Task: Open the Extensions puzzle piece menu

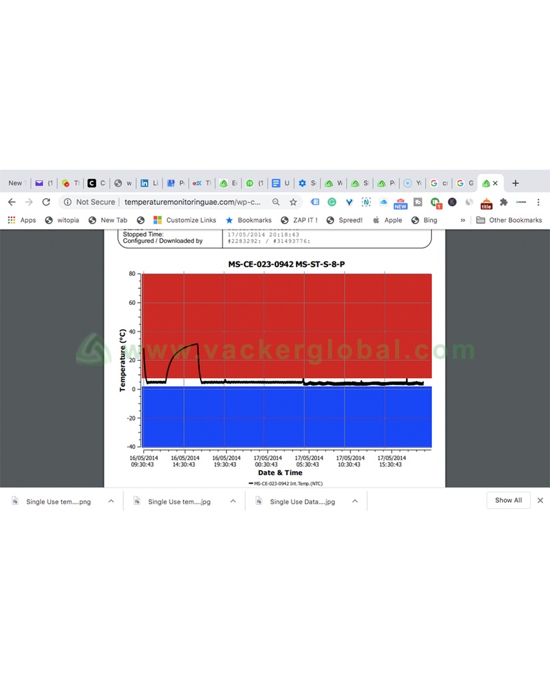Action: coord(503,202)
